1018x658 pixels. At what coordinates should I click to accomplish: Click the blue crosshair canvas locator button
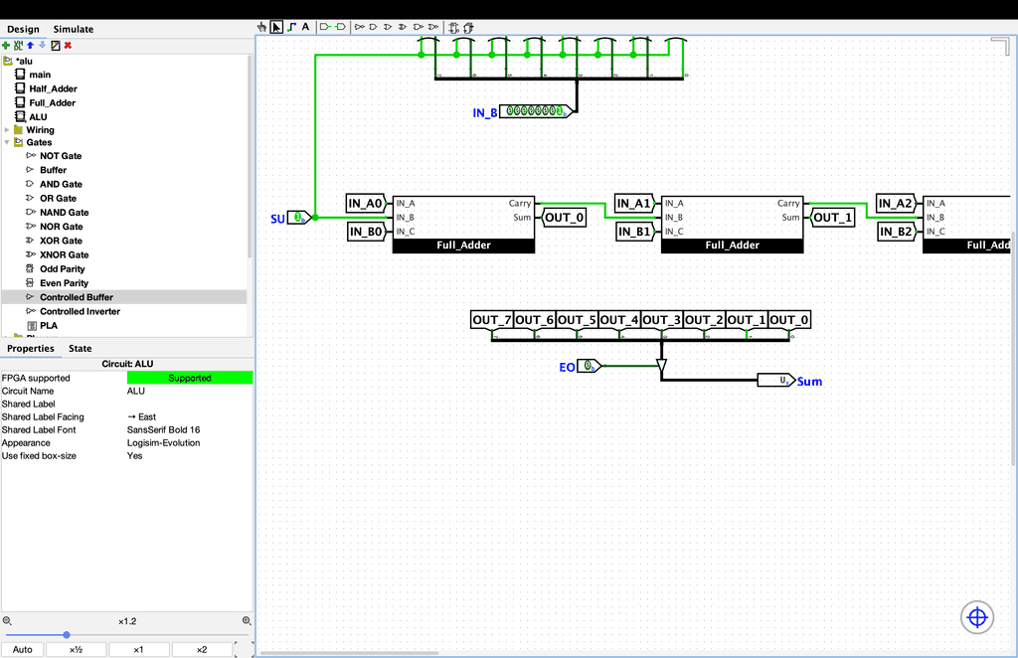[x=976, y=617]
